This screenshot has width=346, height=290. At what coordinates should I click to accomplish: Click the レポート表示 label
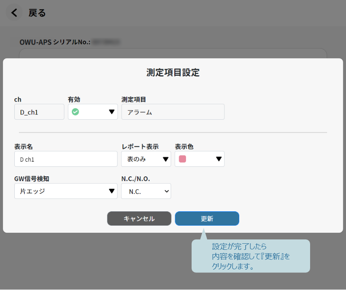point(140,147)
